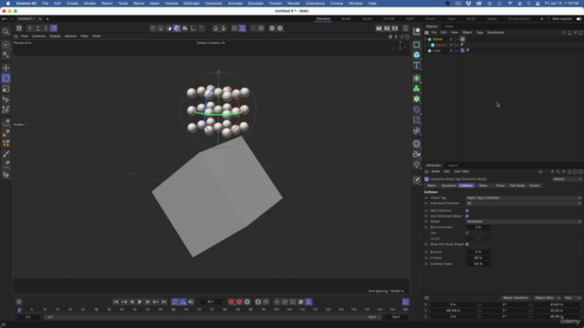The image size is (584, 328).
Task: Collapse the Cloner hierarchy expander
Action: (425, 39)
